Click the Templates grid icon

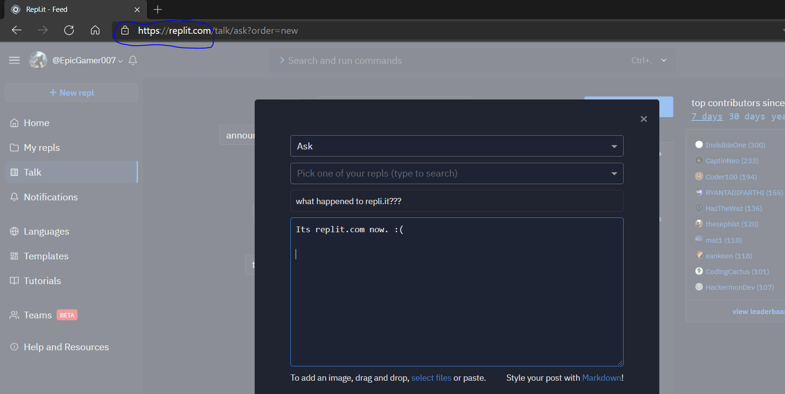14,256
